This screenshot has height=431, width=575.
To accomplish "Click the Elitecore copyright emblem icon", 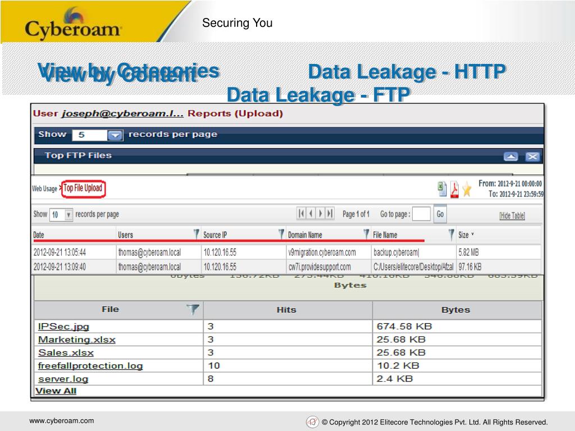I will tap(312, 422).
